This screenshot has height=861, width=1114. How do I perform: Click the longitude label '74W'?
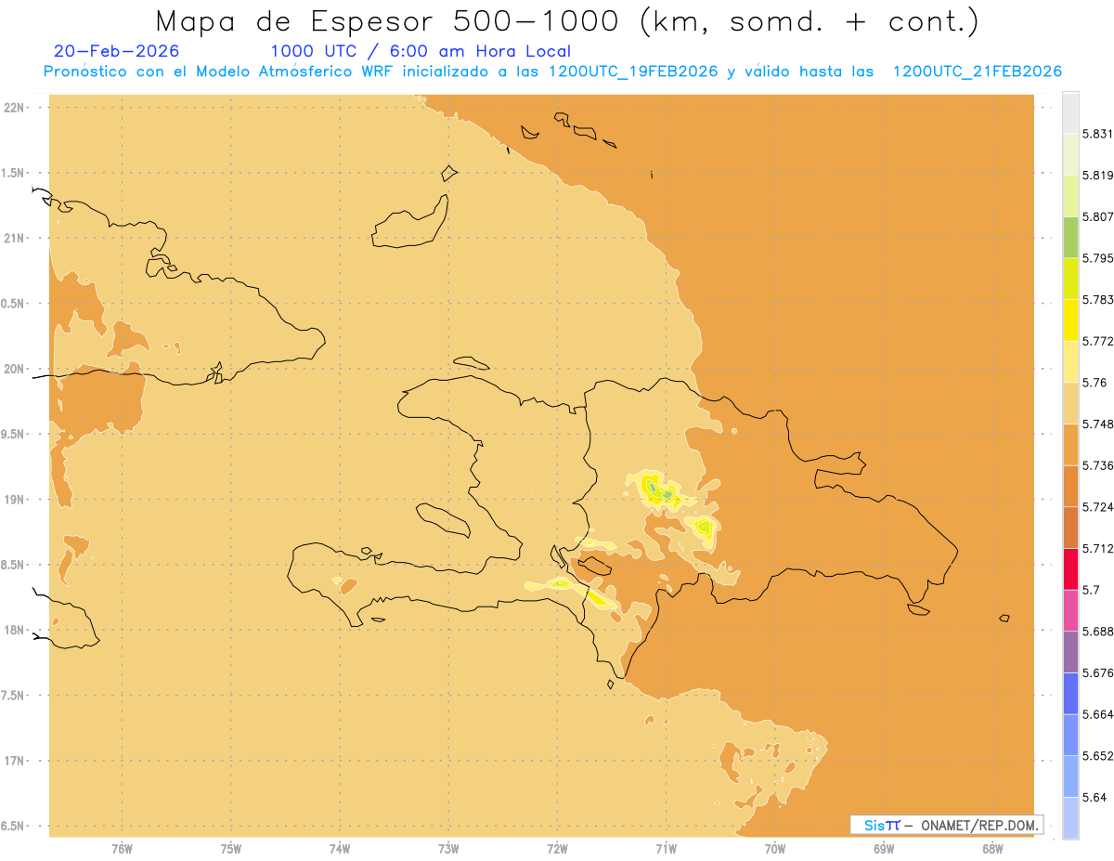pyautogui.click(x=340, y=848)
